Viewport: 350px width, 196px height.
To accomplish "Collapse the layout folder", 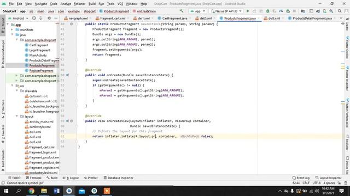I will pos(17,117).
